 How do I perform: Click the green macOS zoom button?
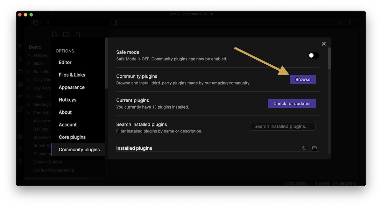(31, 15)
